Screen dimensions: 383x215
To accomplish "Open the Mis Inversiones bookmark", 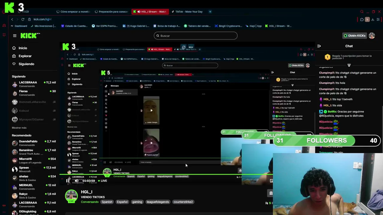I will tap(43, 26).
